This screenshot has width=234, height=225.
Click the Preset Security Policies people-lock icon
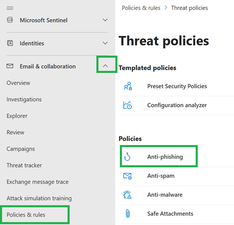(128, 86)
